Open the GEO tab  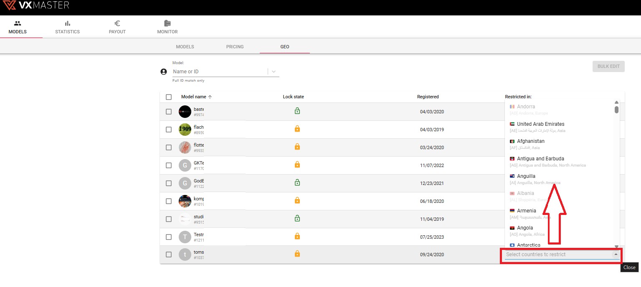(x=285, y=47)
